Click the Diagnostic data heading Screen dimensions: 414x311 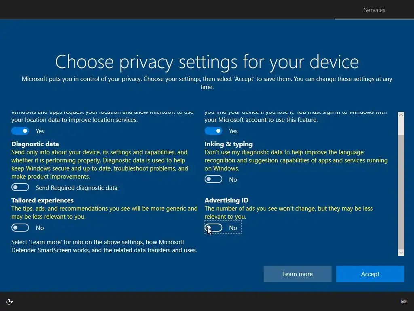pyautogui.click(x=35, y=144)
